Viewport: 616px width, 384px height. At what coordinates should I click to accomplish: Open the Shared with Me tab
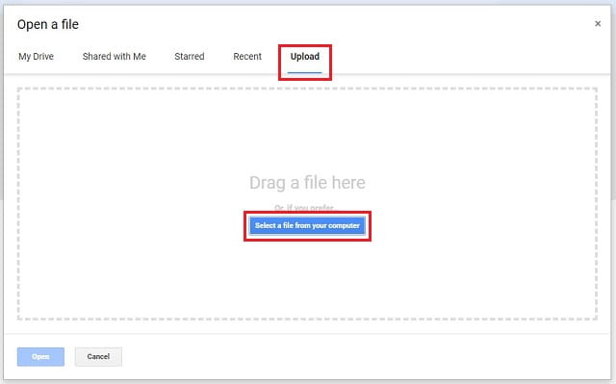click(114, 57)
